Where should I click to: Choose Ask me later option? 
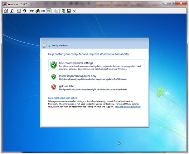click(x=96, y=88)
